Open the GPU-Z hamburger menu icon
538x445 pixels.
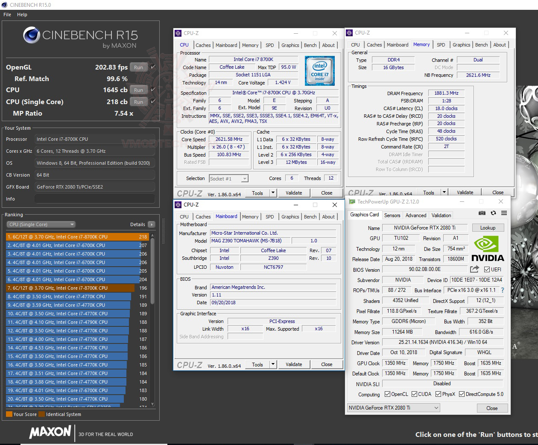[x=504, y=213]
